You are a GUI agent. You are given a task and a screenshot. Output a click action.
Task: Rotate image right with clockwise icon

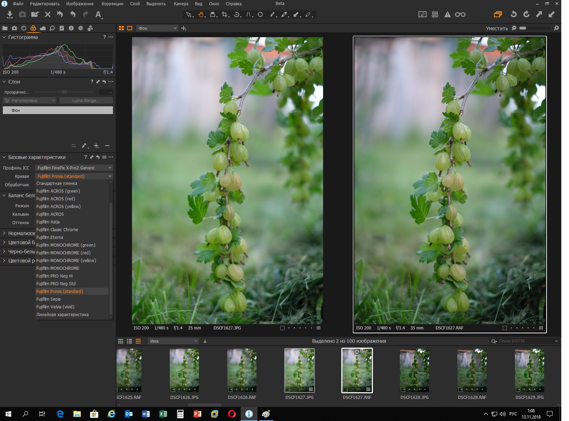coord(526,14)
